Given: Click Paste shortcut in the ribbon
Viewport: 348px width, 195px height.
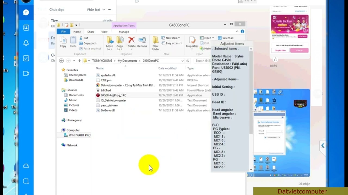Looking at the screenshot, I should tap(90, 48).
